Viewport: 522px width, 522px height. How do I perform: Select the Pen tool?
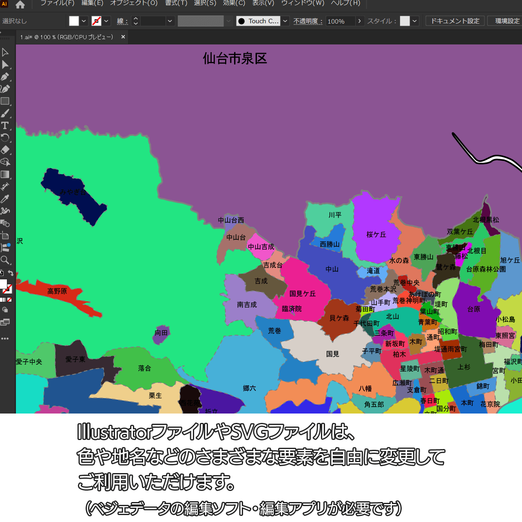(5, 77)
